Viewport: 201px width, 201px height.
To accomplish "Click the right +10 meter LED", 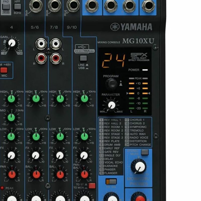I will (x=145, y=83).
